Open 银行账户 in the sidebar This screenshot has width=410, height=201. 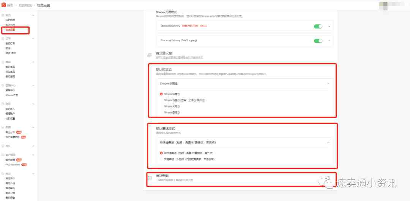pyautogui.click(x=10, y=114)
